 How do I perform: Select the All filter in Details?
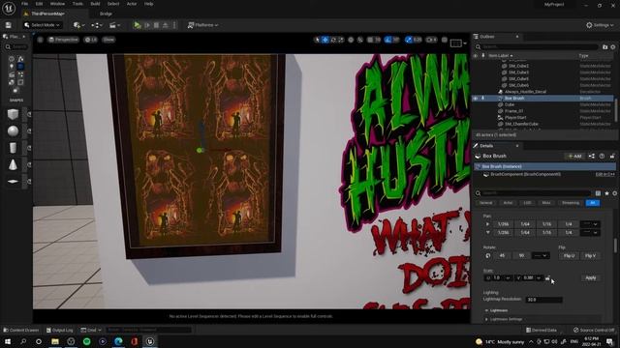click(592, 203)
